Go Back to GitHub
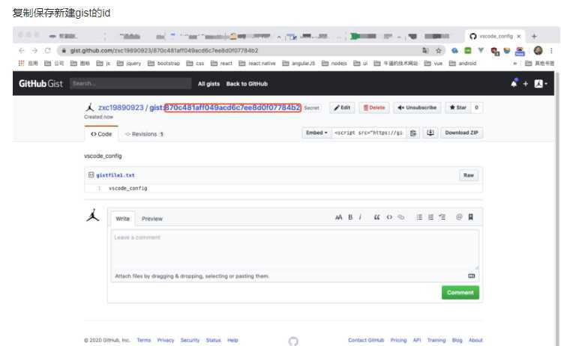Screen dimensions: 561x346 click(x=247, y=84)
